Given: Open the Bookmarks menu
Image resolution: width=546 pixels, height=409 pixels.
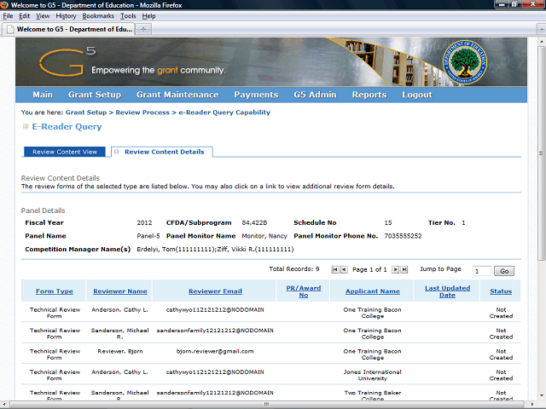Looking at the screenshot, I should click(98, 16).
